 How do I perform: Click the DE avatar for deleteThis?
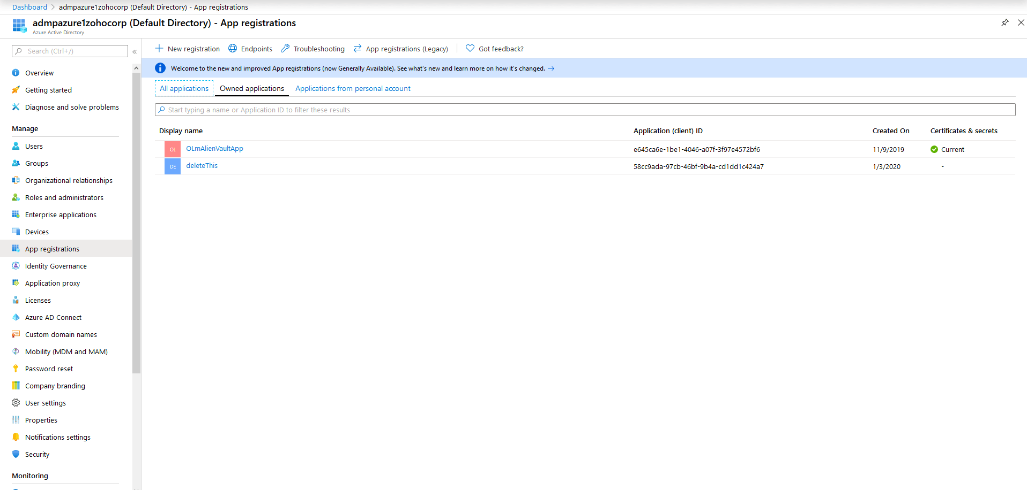click(x=173, y=166)
